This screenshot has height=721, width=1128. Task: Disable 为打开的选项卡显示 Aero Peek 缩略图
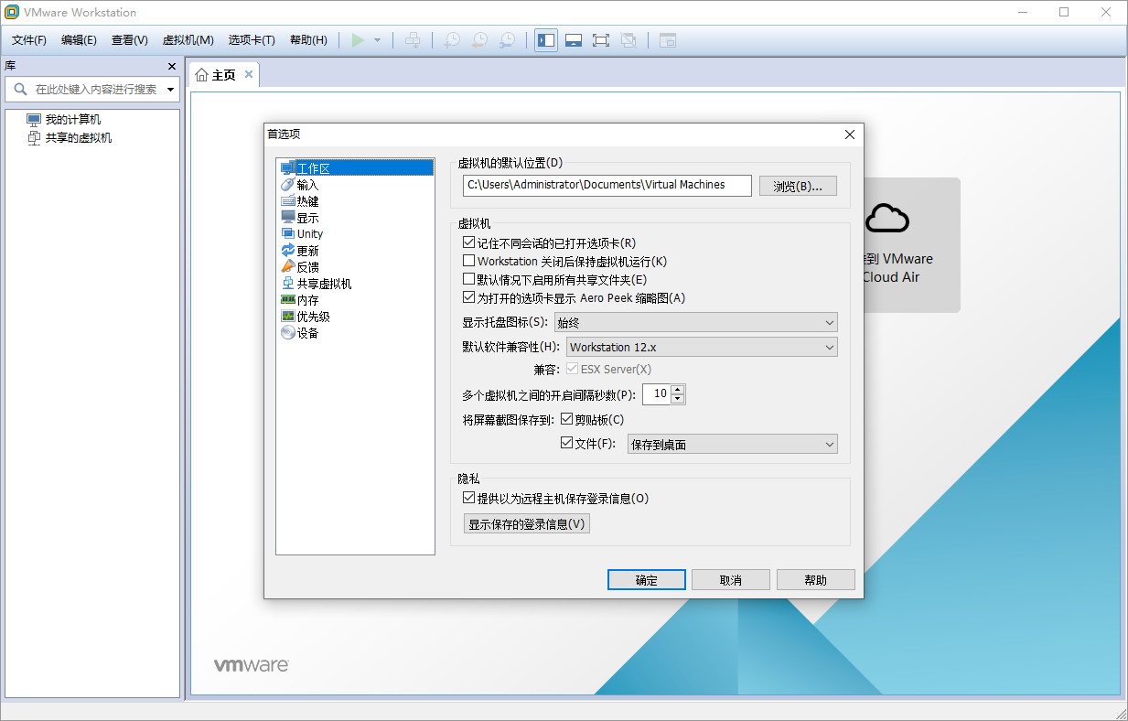pos(469,297)
